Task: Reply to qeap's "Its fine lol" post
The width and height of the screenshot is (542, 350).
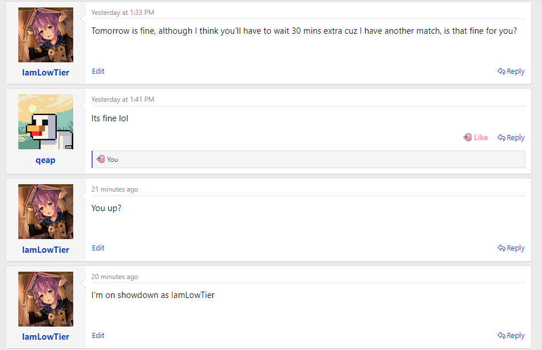Action: pos(511,138)
